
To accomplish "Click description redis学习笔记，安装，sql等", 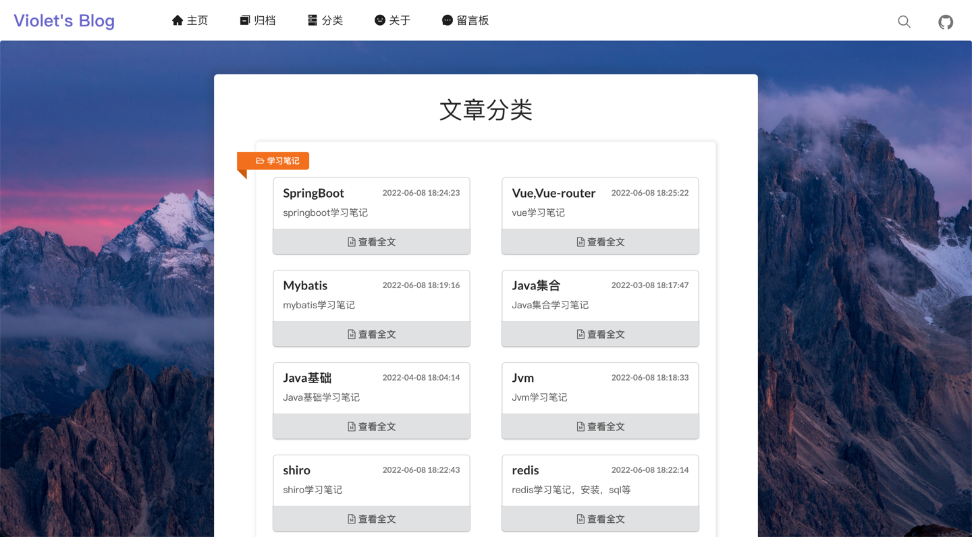I will 571,490.
